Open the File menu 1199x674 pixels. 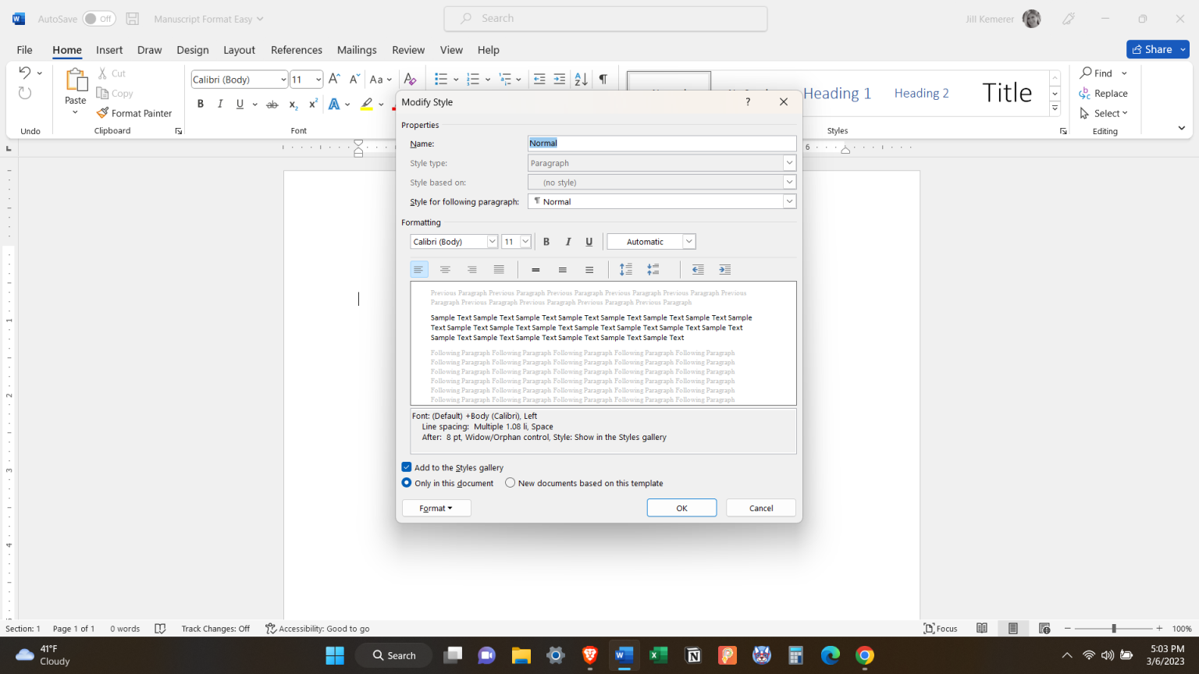coord(25,50)
